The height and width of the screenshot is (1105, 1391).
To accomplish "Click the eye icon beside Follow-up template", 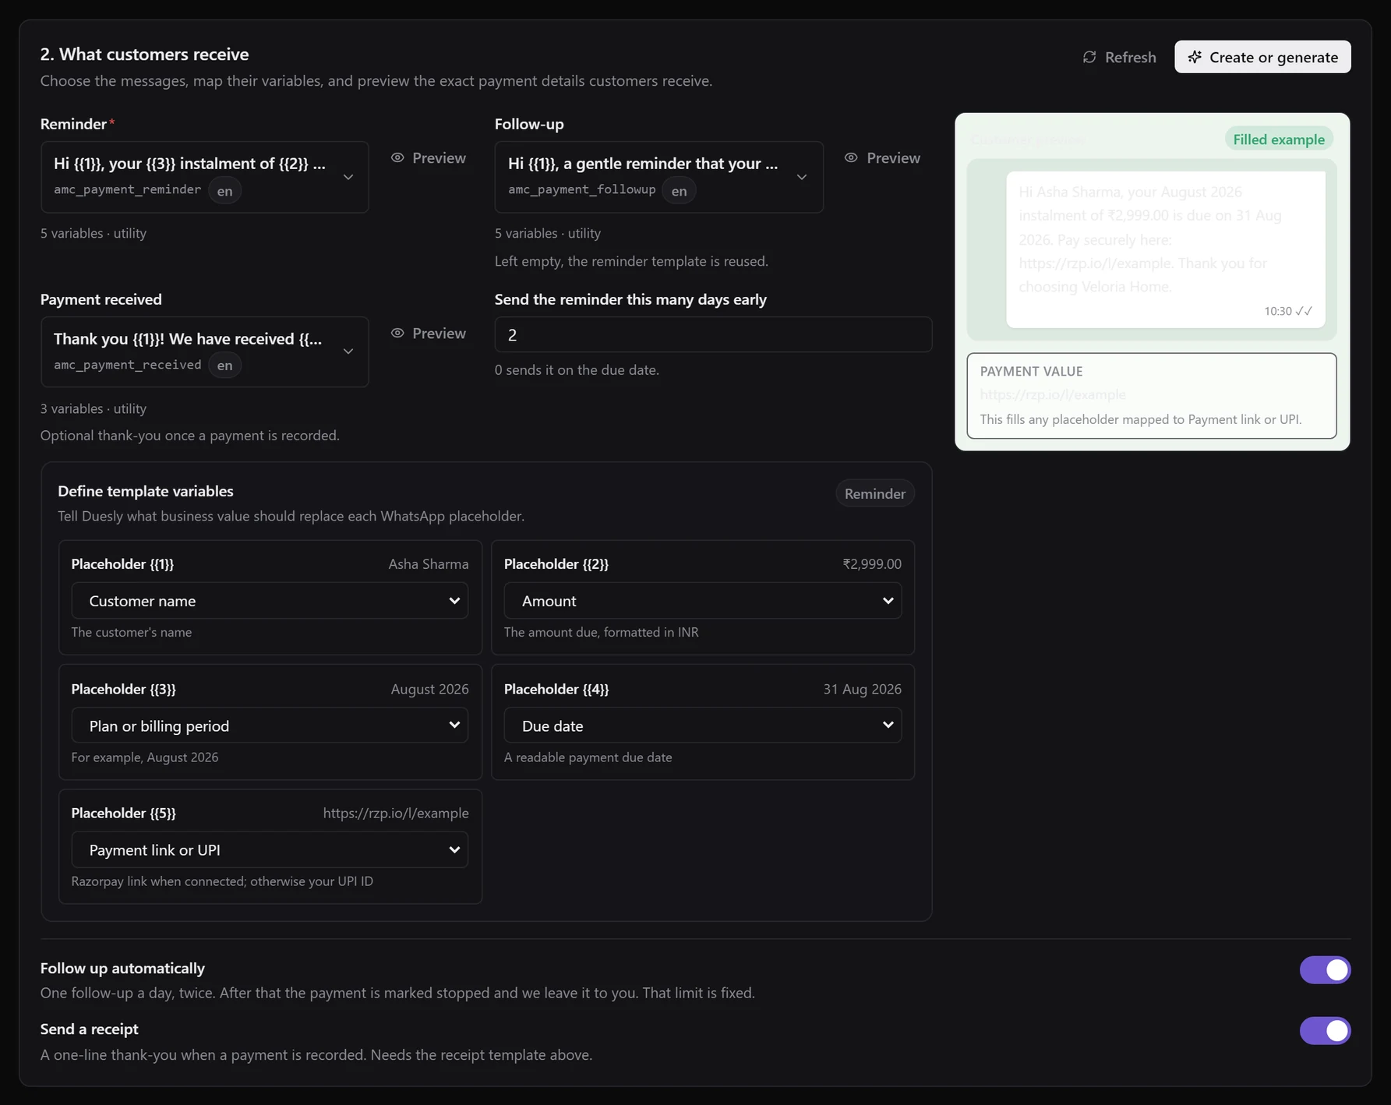I will click(851, 157).
